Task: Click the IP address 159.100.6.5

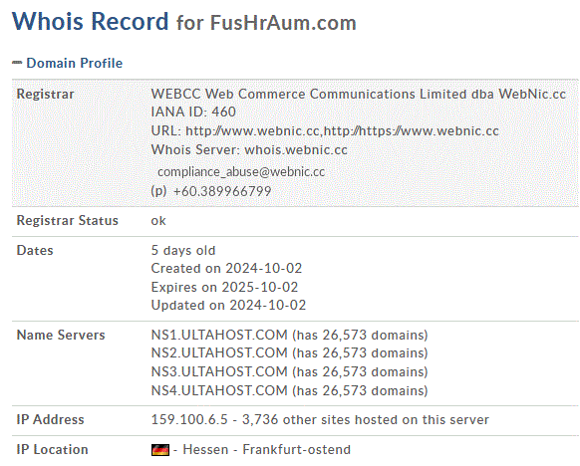Action: [189, 420]
